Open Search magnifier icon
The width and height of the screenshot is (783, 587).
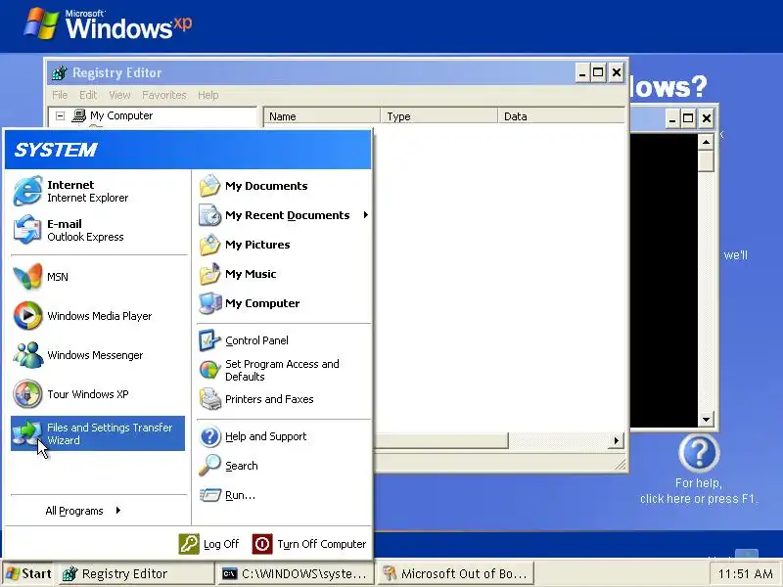209,466
